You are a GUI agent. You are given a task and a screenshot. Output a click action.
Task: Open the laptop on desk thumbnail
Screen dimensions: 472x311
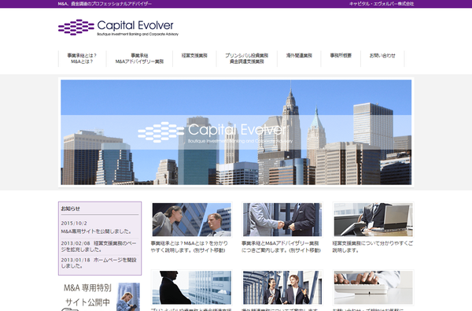[373, 220]
